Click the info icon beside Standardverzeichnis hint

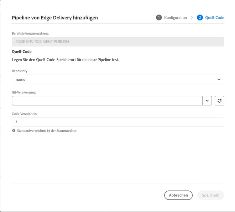click(x=14, y=131)
